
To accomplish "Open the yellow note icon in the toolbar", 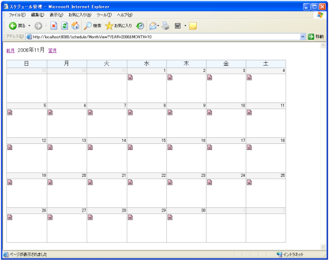I will coord(193,26).
